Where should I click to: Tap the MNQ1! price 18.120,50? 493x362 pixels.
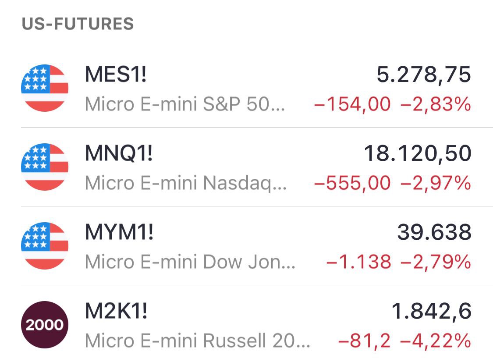(x=418, y=154)
